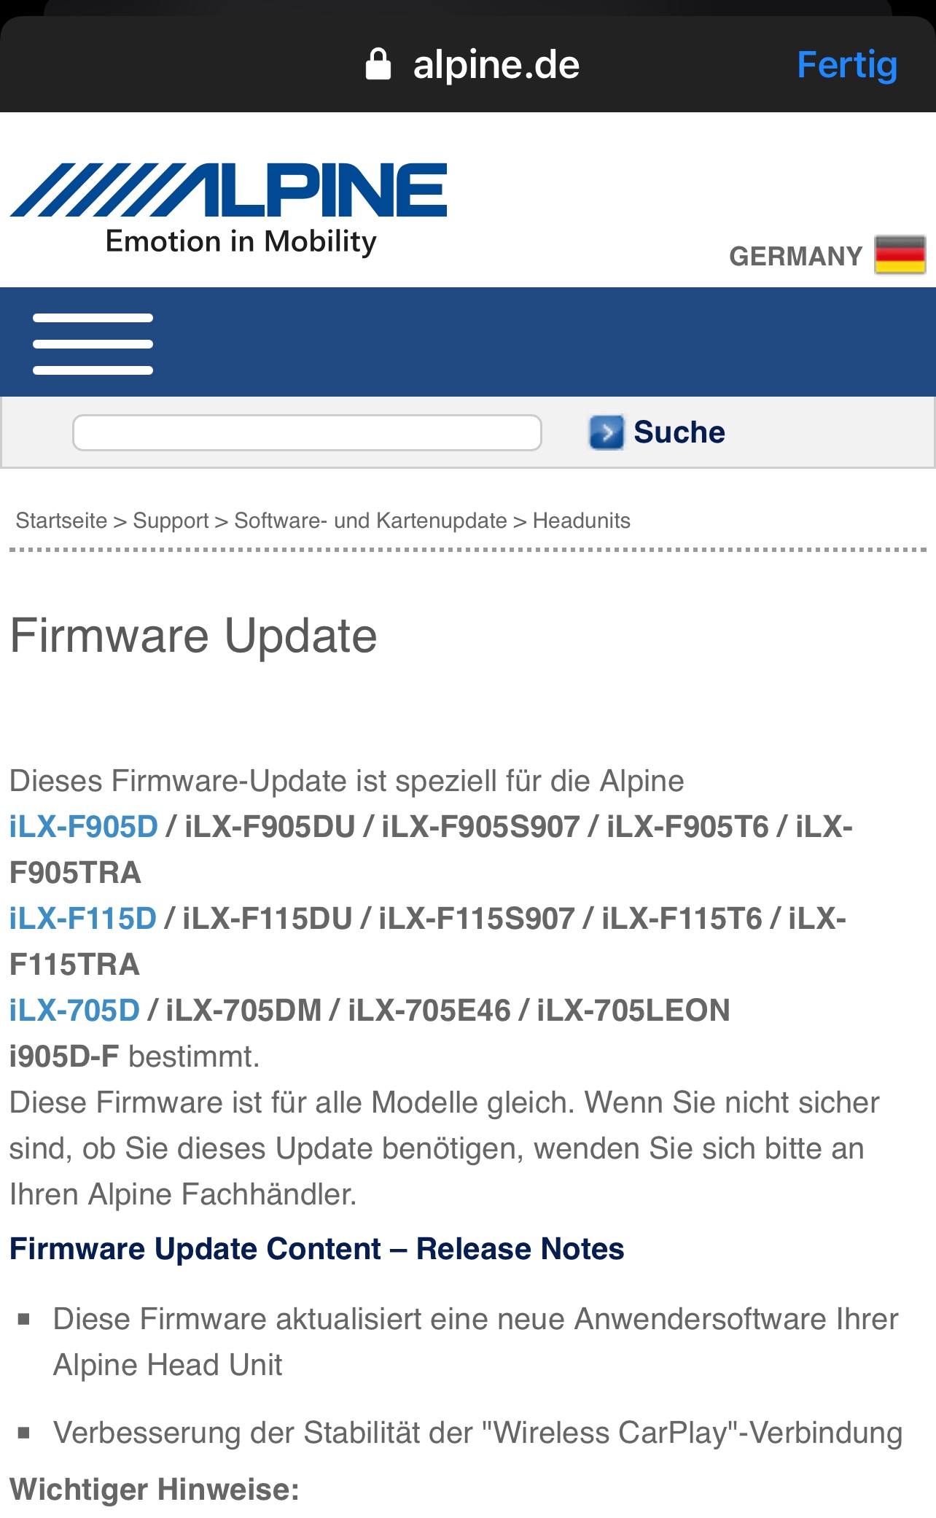Tap the German flag icon

(x=900, y=255)
